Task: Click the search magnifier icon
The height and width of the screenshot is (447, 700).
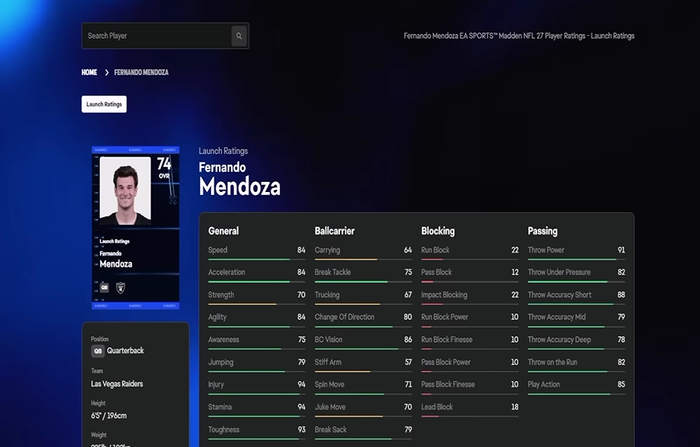Action: 239,36
